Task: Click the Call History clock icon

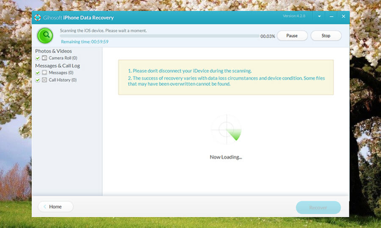Action: [x=44, y=80]
